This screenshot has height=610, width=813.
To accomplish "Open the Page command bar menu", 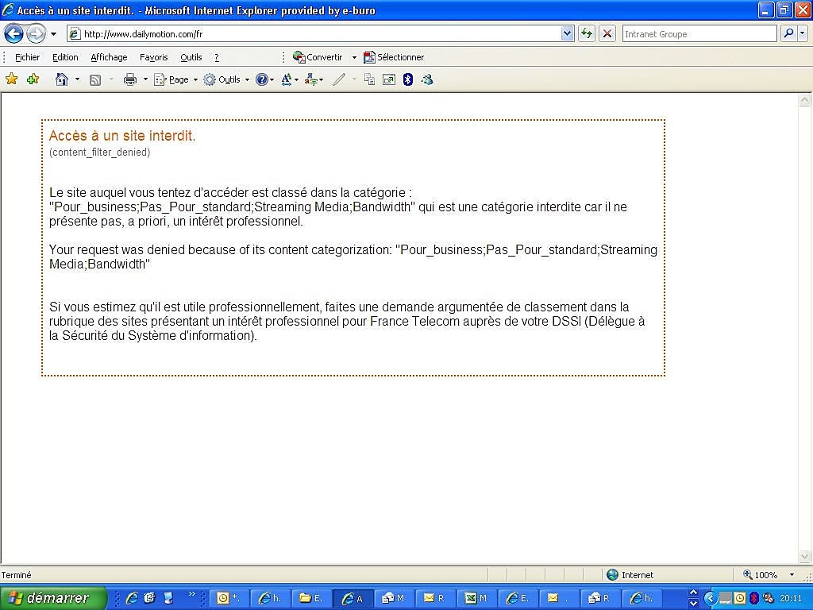I will click(176, 79).
